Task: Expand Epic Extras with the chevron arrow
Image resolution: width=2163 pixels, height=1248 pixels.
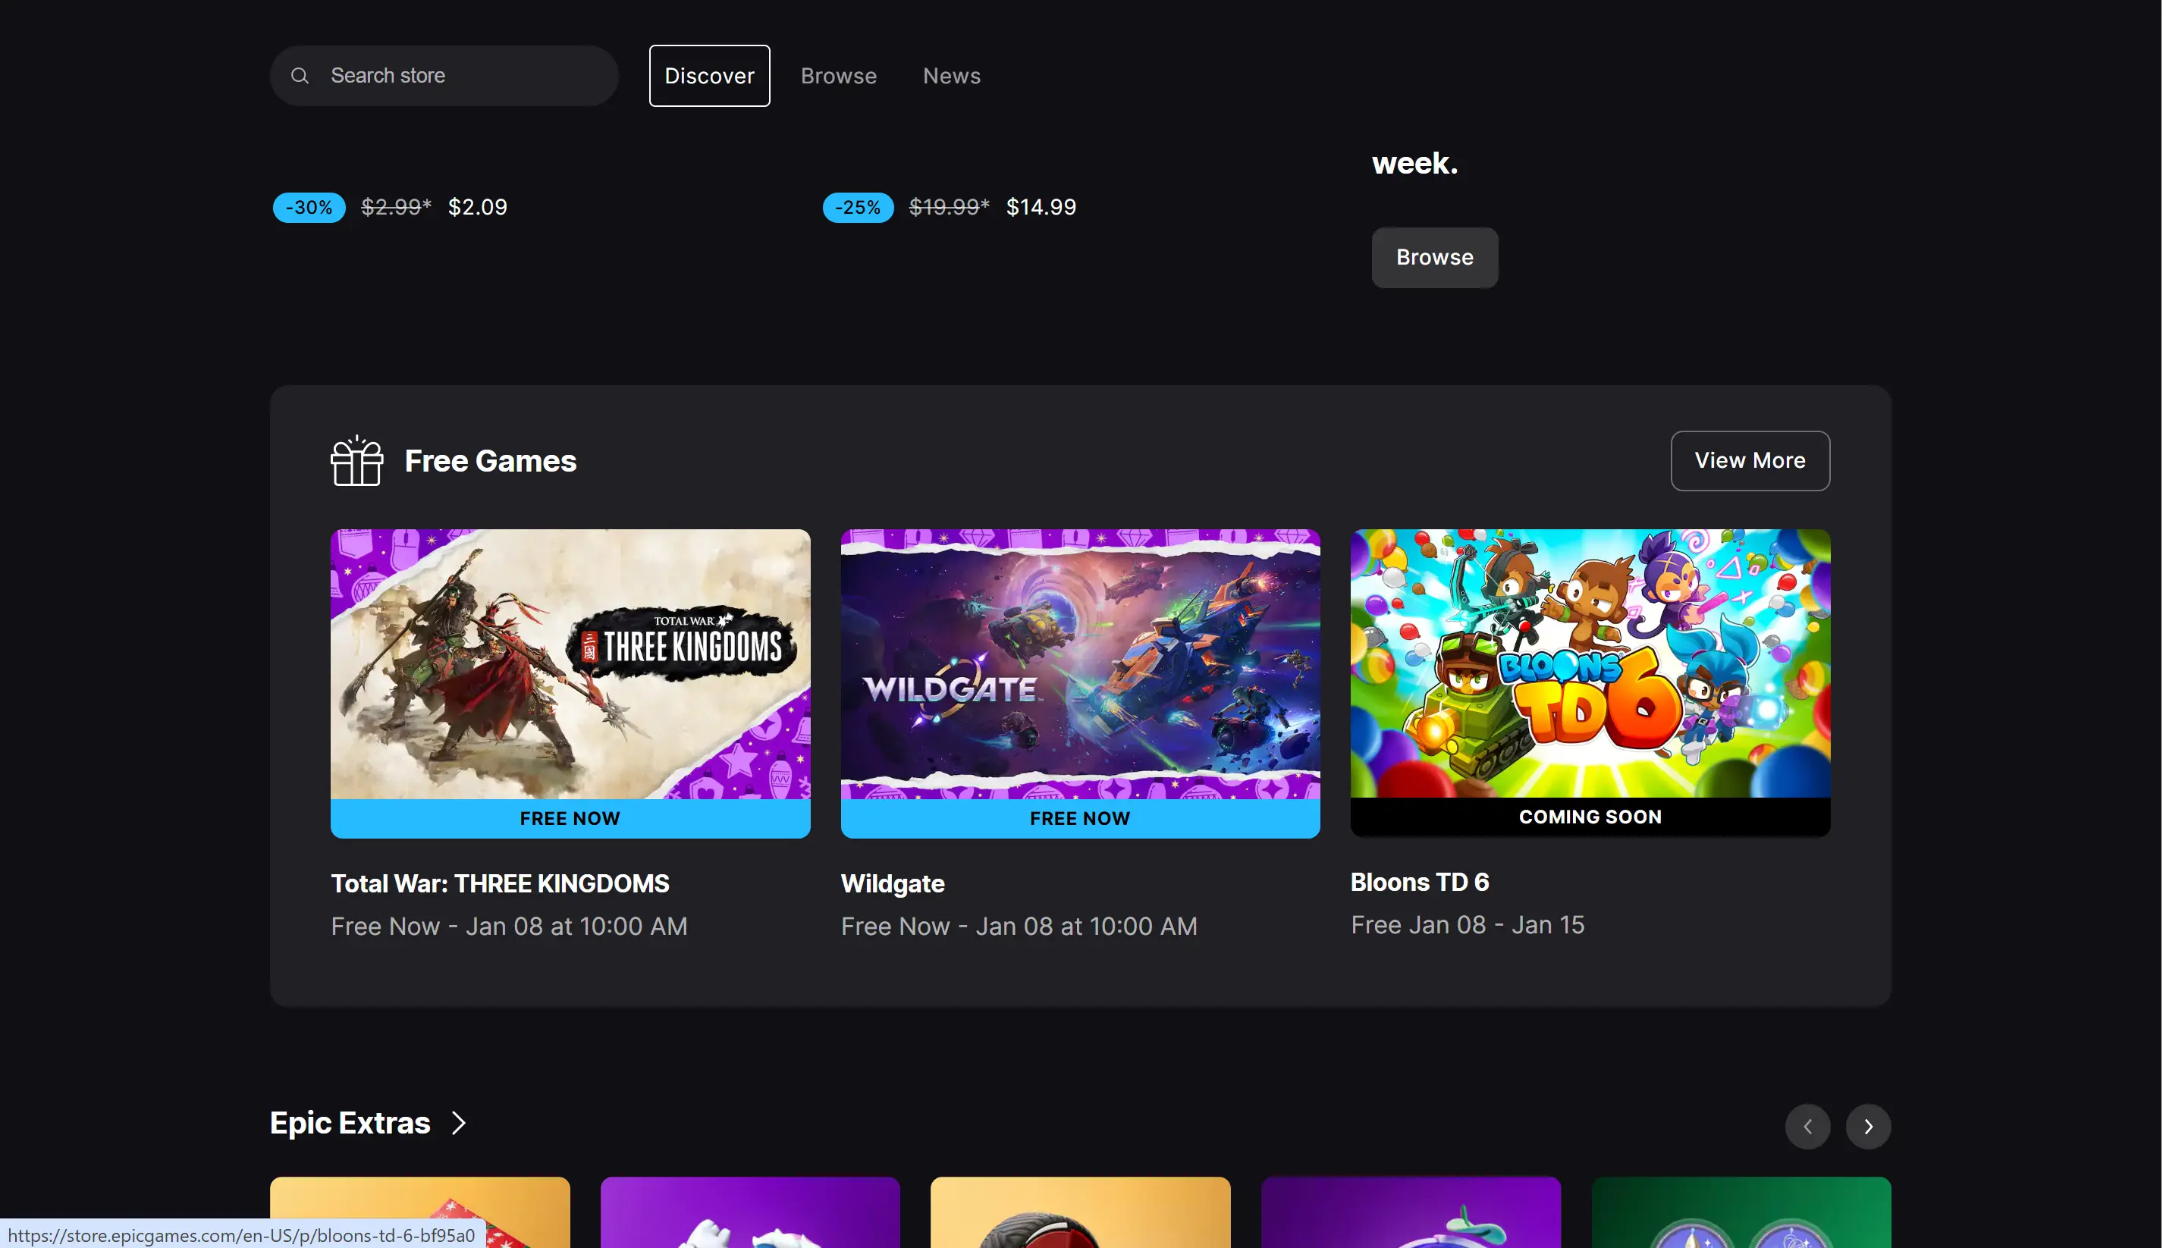Action: [459, 1123]
